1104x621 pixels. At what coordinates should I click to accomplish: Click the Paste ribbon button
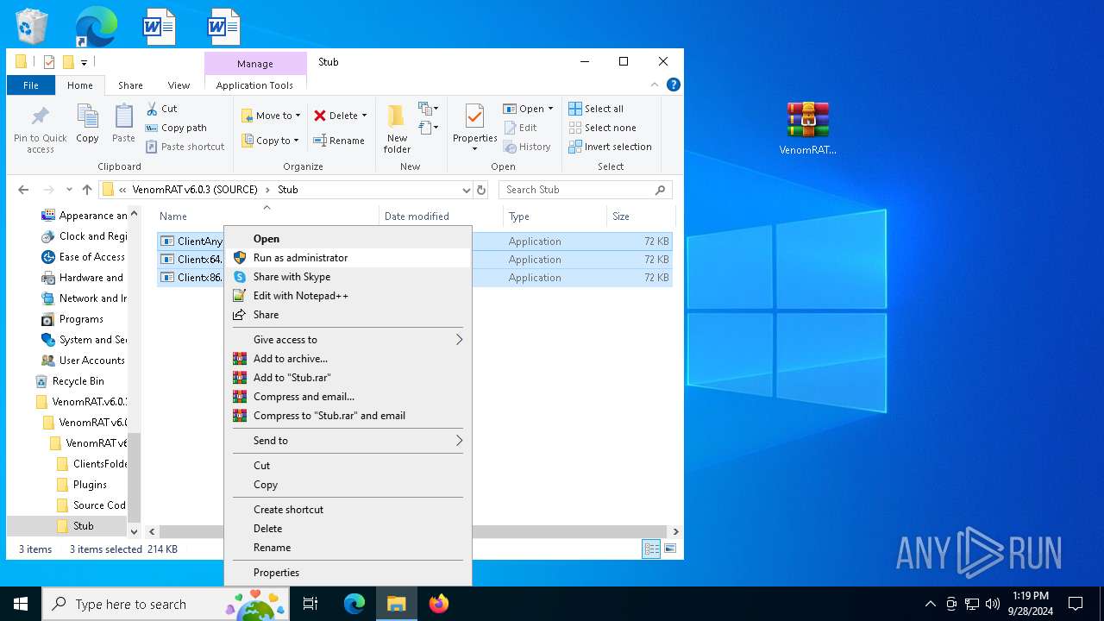123,123
